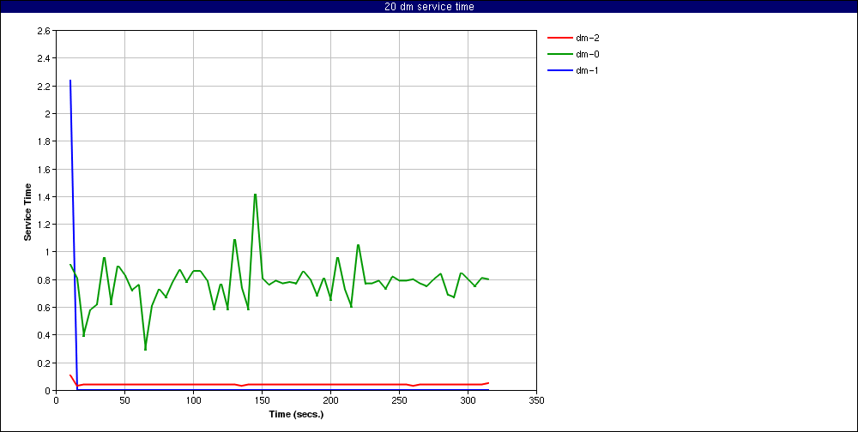
Task: Click the y-axis tick label 2.2
Action: (x=44, y=87)
